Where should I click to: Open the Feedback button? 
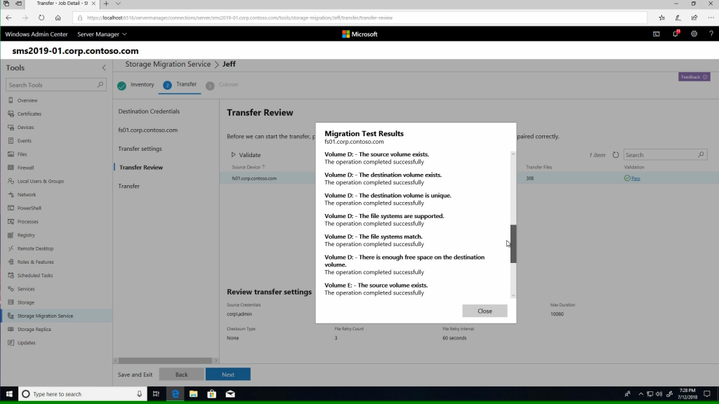pyautogui.click(x=693, y=76)
